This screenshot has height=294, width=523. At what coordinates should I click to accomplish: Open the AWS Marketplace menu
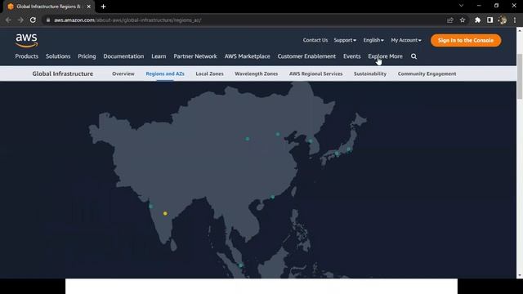[247, 56]
